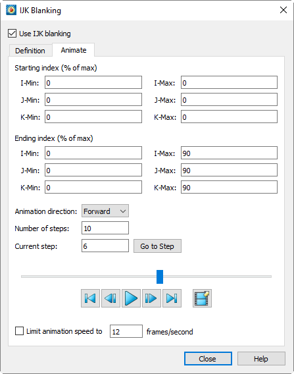Select the frames per second input box
The height and width of the screenshot is (374, 294).
pos(126,331)
